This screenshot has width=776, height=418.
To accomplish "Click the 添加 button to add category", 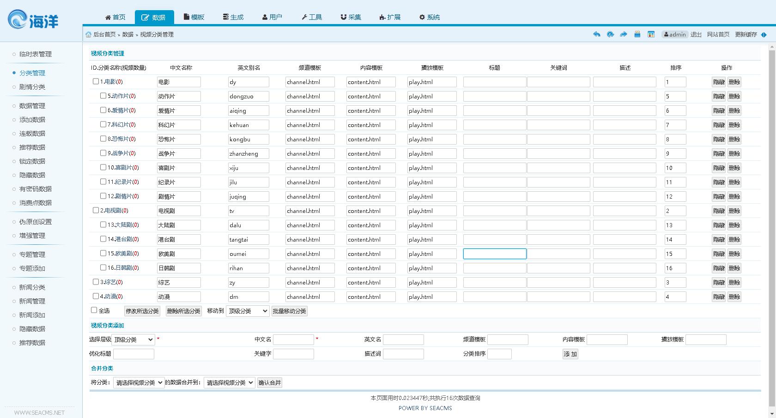I will tap(570, 354).
